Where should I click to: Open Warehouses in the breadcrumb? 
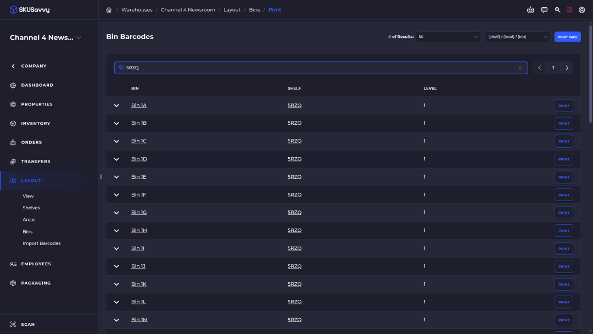tap(137, 10)
